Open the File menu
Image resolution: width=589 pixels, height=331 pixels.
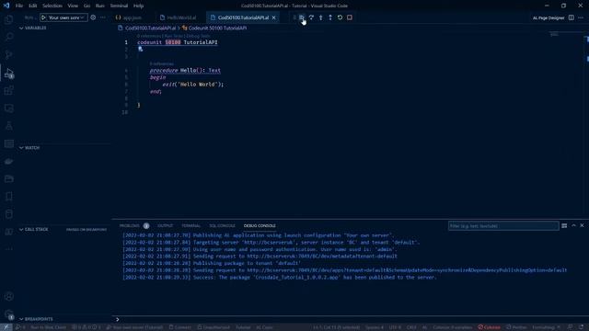(19, 6)
